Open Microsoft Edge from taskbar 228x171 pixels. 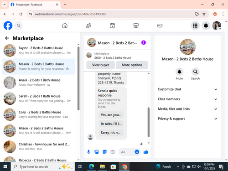[x=91, y=166]
